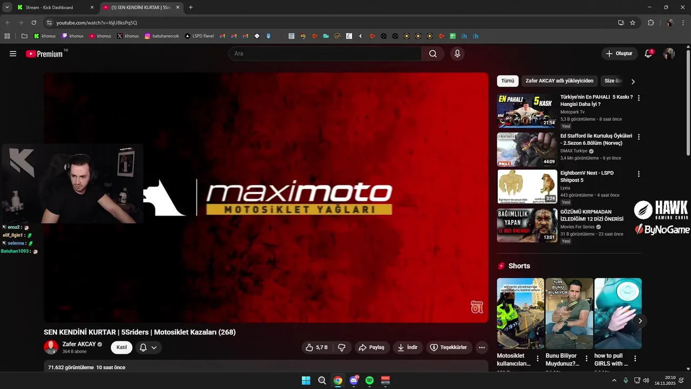Viewport: 691px width, 389px height.
Task: Select the Tümü filter chip
Action: tap(507, 81)
